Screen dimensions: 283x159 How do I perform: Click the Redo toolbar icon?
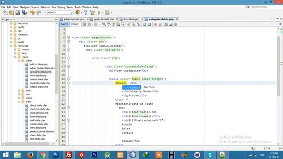coord(38,12)
